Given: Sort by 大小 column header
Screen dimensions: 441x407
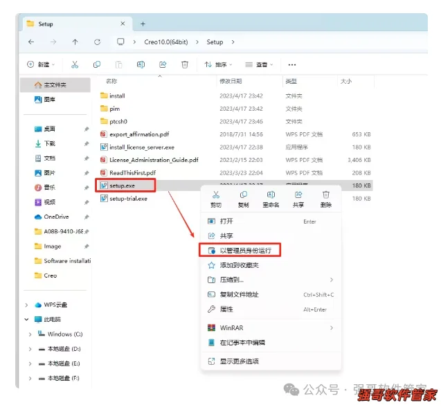Looking at the screenshot, I should [346, 81].
